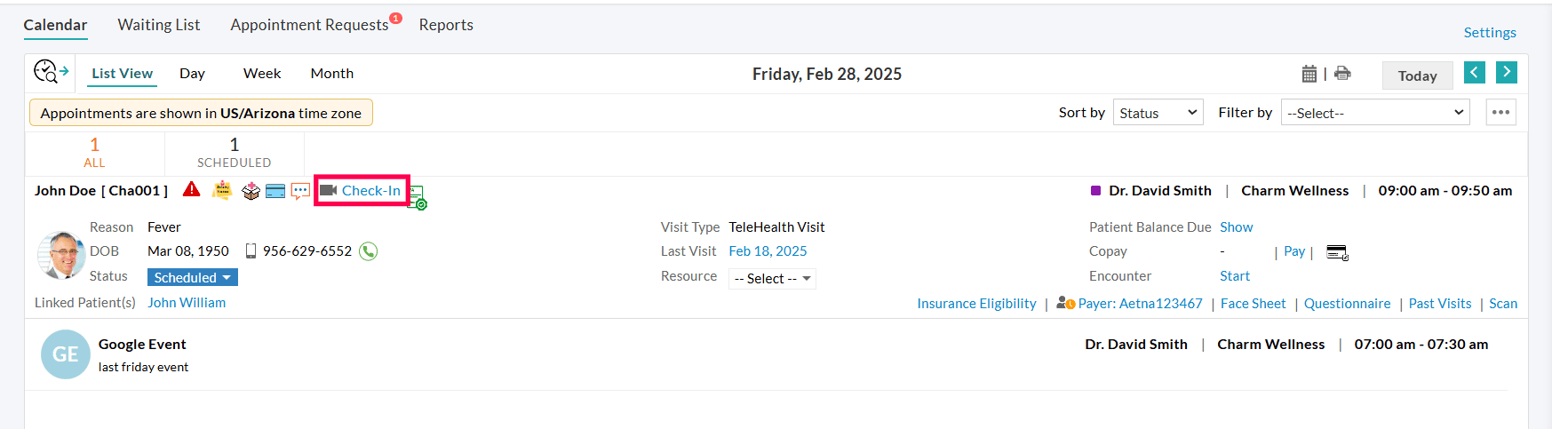This screenshot has width=1552, height=429.
Task: Click the red warning alert icon
Action: click(x=191, y=189)
